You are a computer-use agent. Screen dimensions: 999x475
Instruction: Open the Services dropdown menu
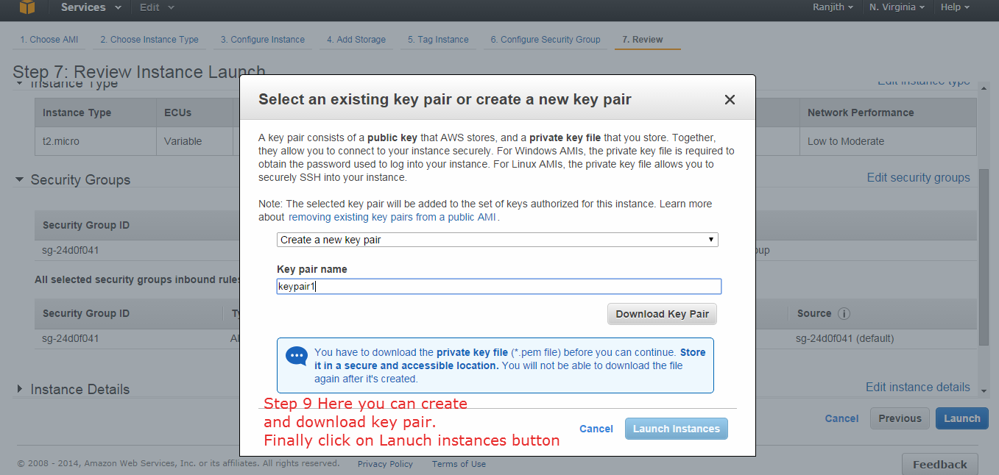click(x=91, y=7)
